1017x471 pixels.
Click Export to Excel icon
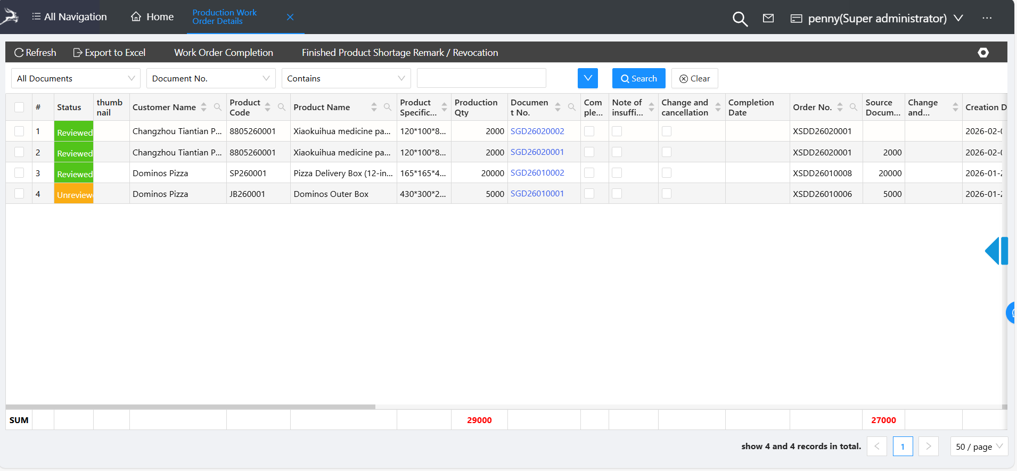tap(78, 53)
